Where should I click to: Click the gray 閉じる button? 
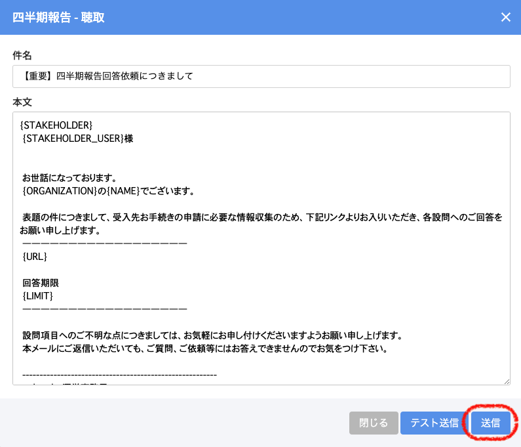pos(373,423)
